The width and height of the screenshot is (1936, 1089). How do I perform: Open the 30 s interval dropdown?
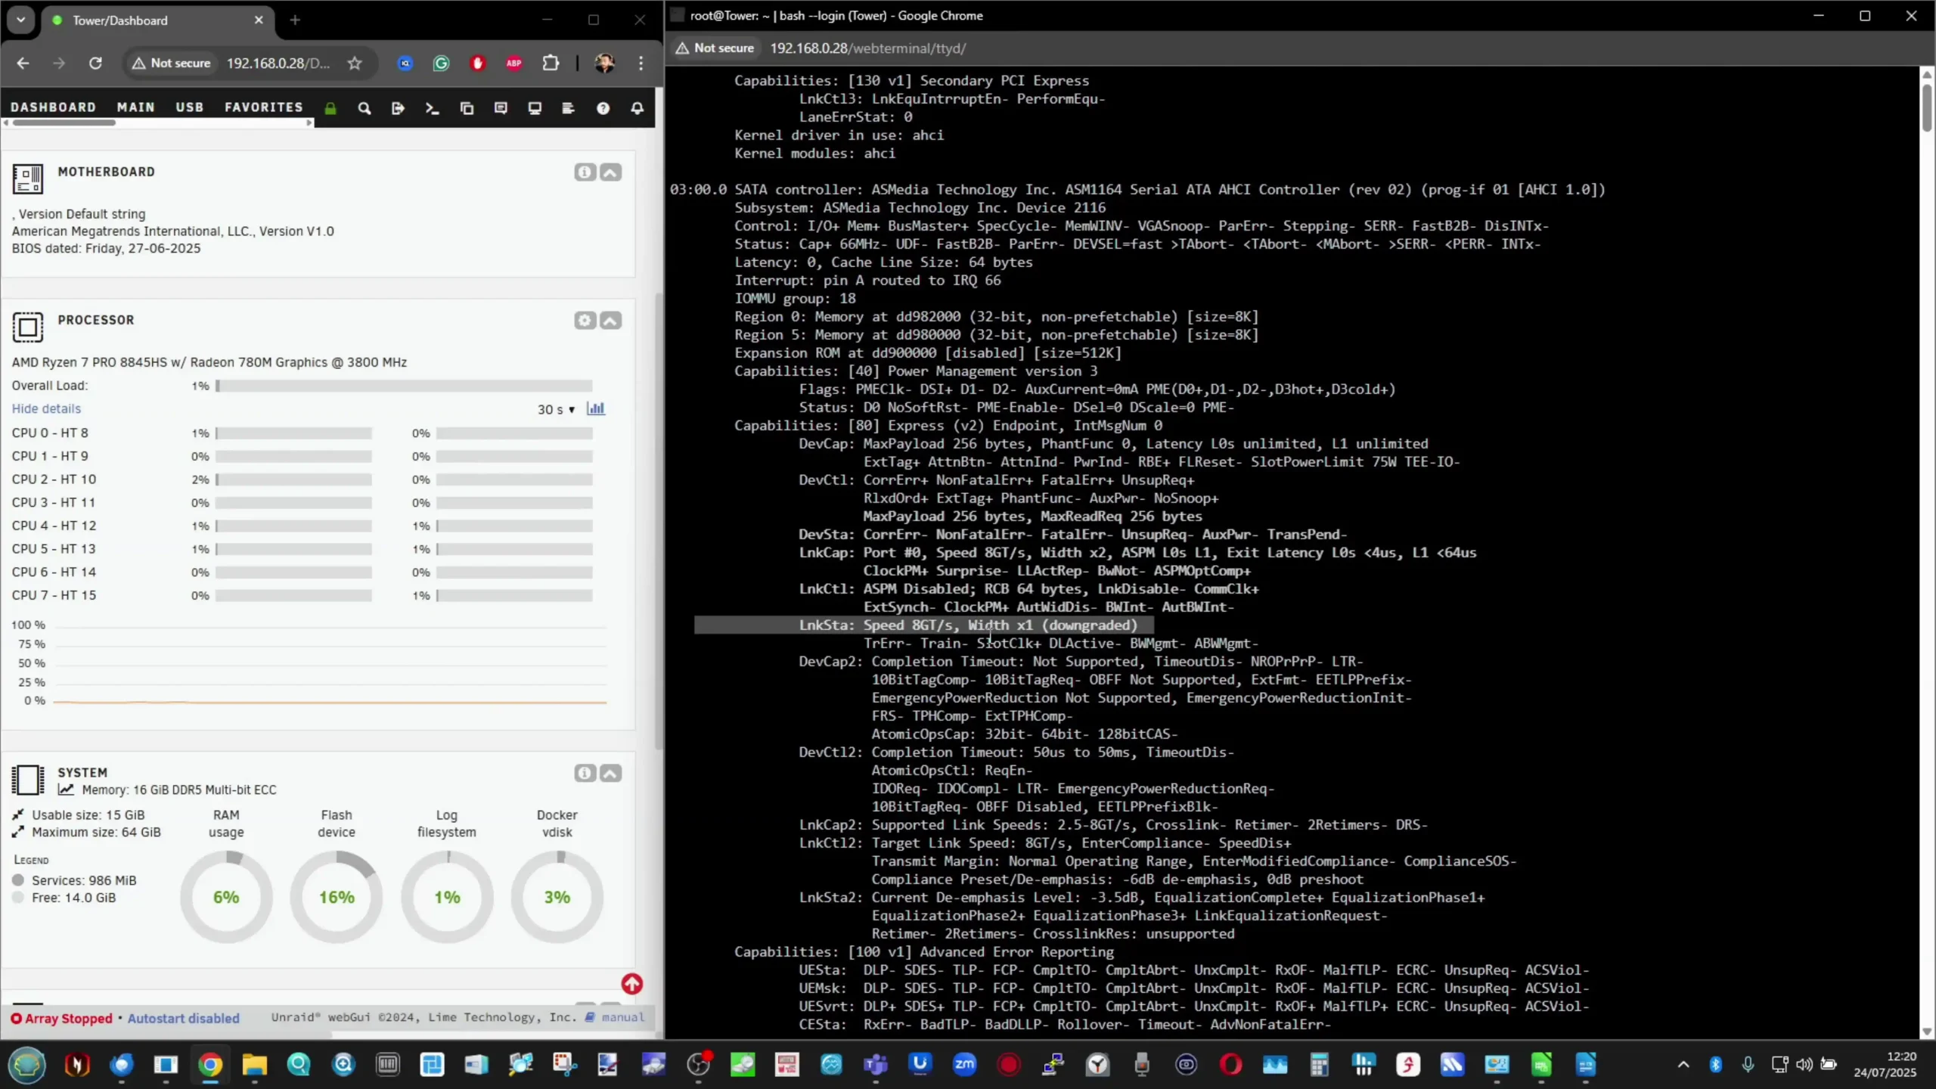557,409
